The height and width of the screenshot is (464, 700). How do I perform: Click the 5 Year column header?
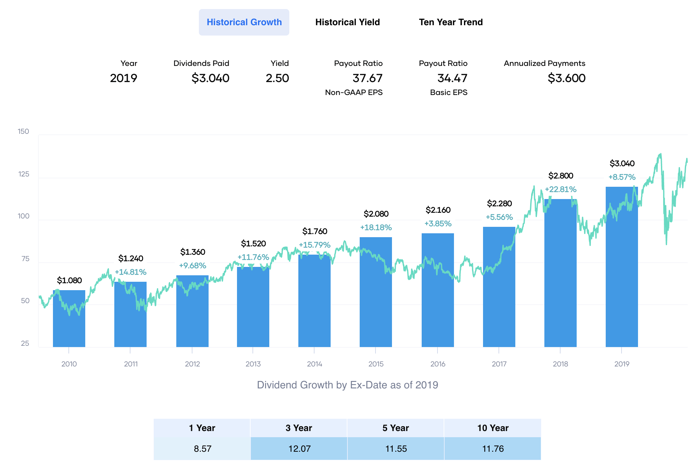[x=396, y=428]
